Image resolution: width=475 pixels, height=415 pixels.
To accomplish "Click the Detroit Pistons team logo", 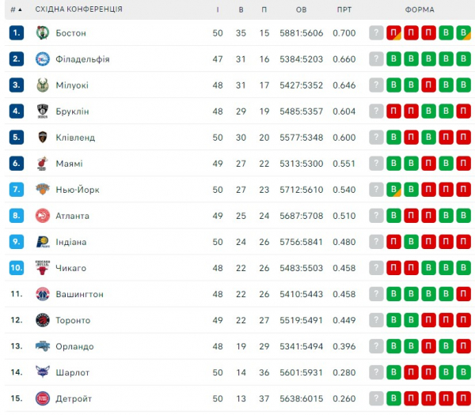I will point(42,398).
